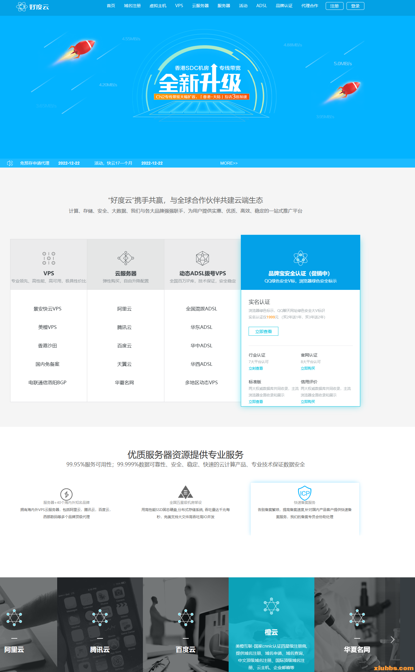Screen dimensions: 415x672
Task: Click the 云服务器 diamond icon
Action: [126, 258]
